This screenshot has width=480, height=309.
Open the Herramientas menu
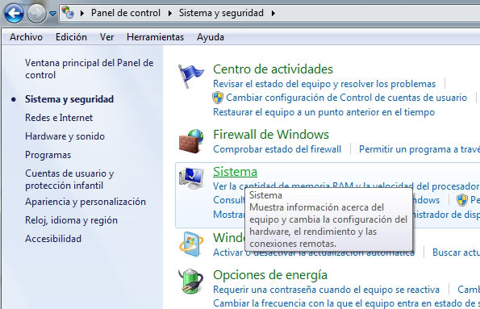155,37
